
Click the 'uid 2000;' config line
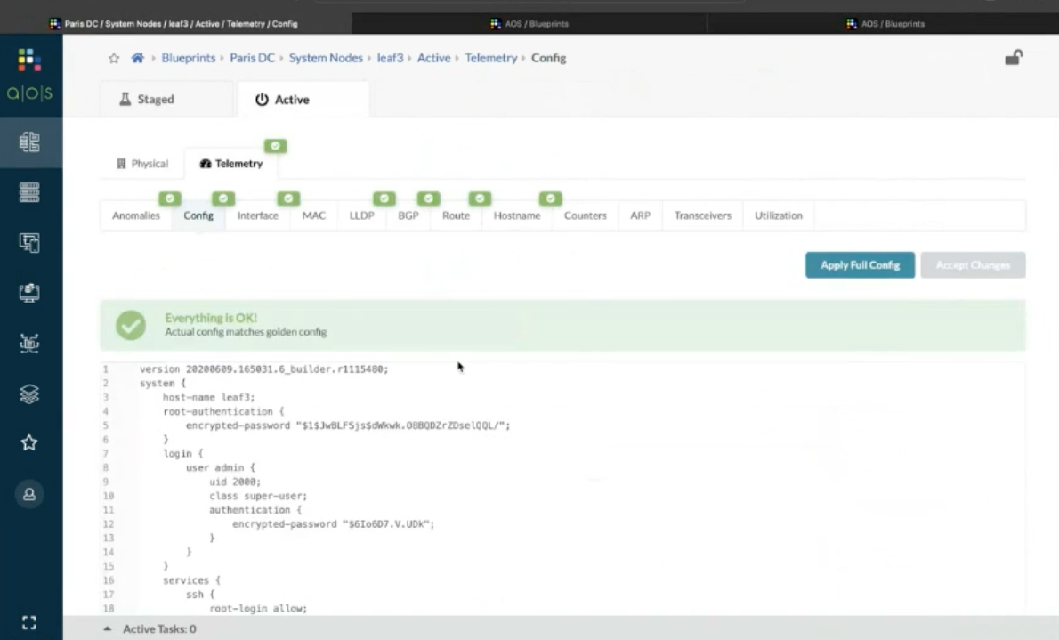(235, 482)
